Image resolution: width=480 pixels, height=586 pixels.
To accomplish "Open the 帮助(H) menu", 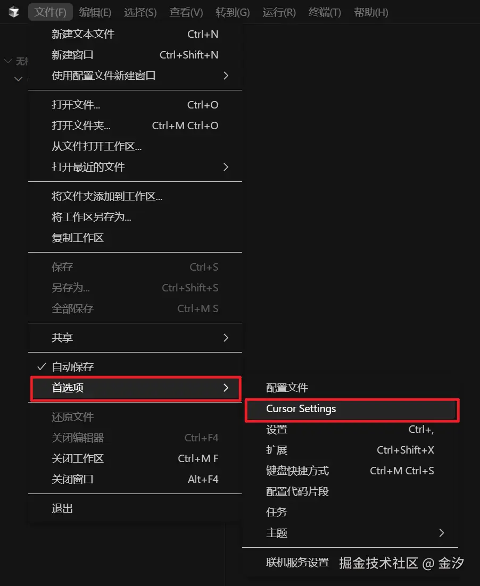I will pyautogui.click(x=370, y=12).
